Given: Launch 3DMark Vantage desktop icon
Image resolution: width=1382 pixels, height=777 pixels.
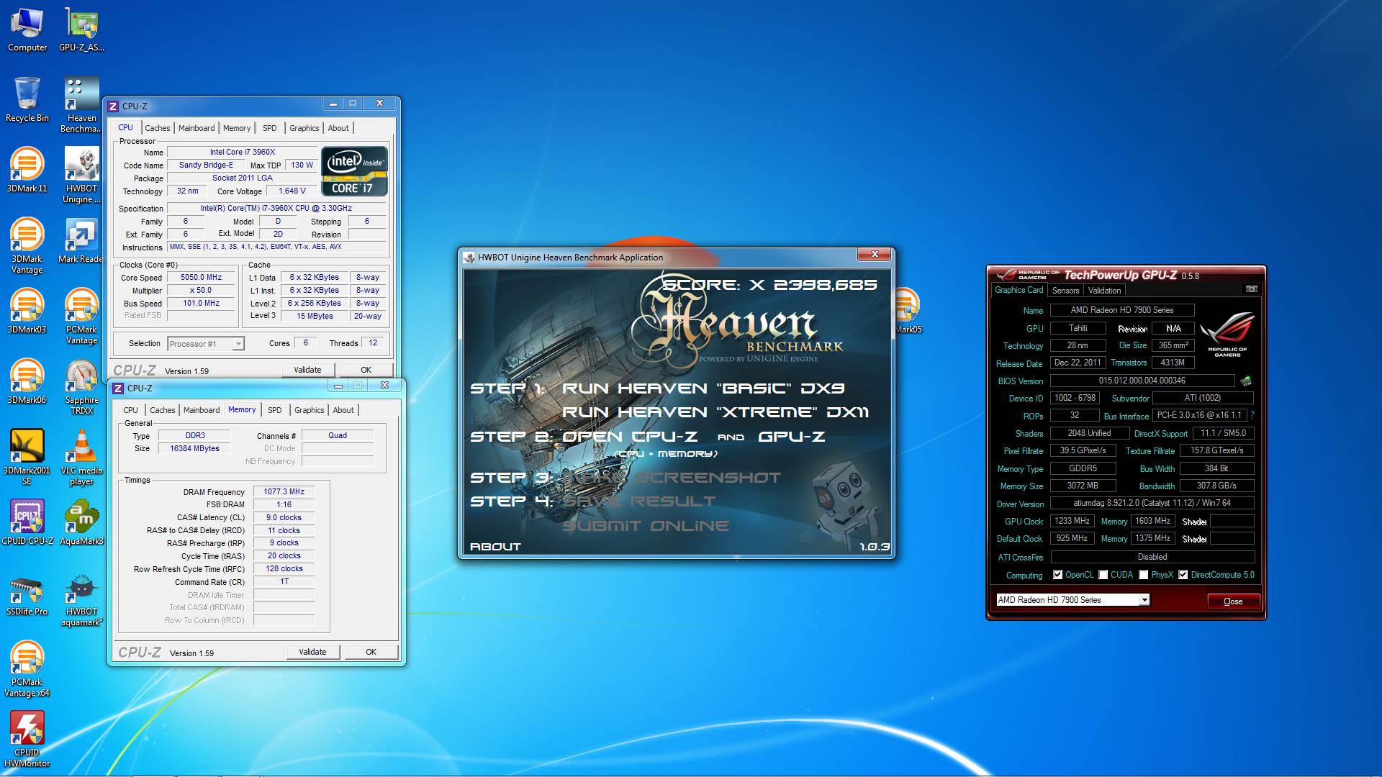Looking at the screenshot, I should pyautogui.click(x=27, y=246).
